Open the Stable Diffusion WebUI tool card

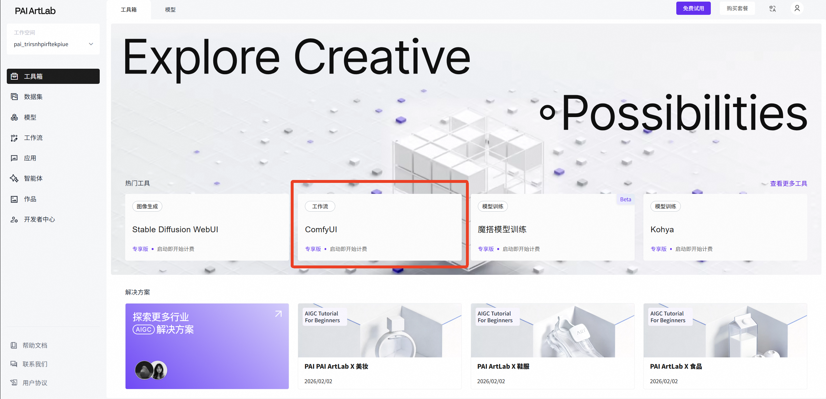coord(207,227)
